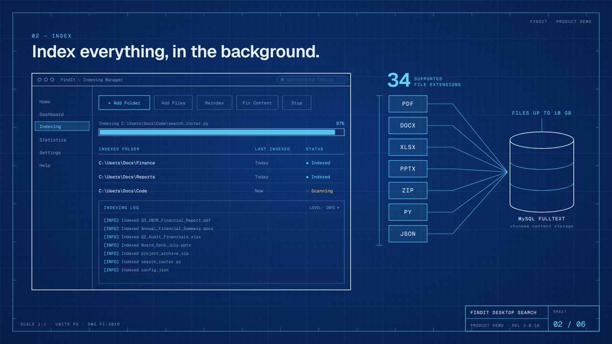Click the Status column header
This screenshot has height=344, width=612.
(315, 149)
